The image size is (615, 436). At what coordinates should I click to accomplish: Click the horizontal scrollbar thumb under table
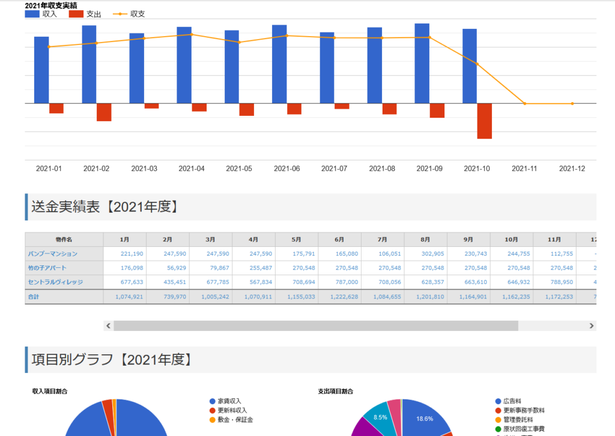316,326
